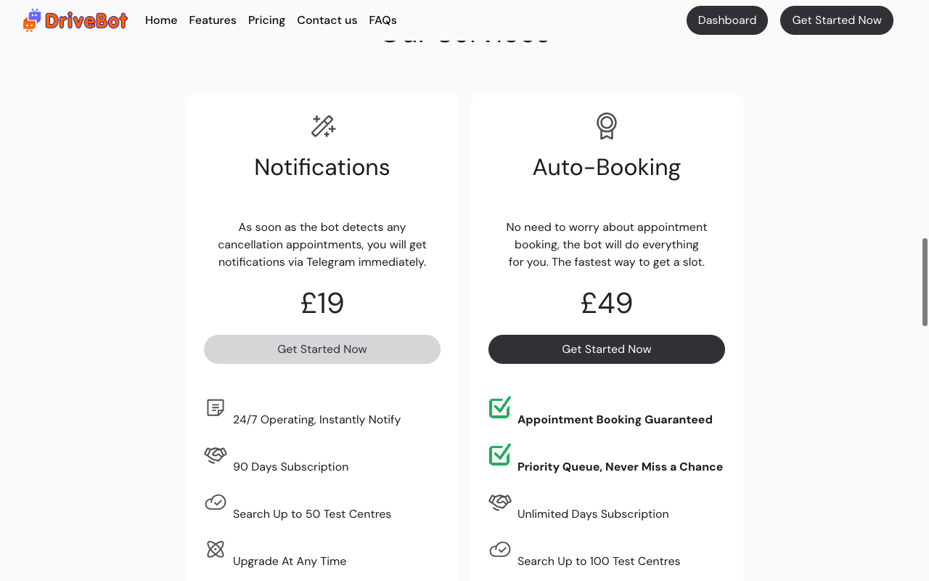
Task: Open the Features navigation item
Action: point(212,20)
